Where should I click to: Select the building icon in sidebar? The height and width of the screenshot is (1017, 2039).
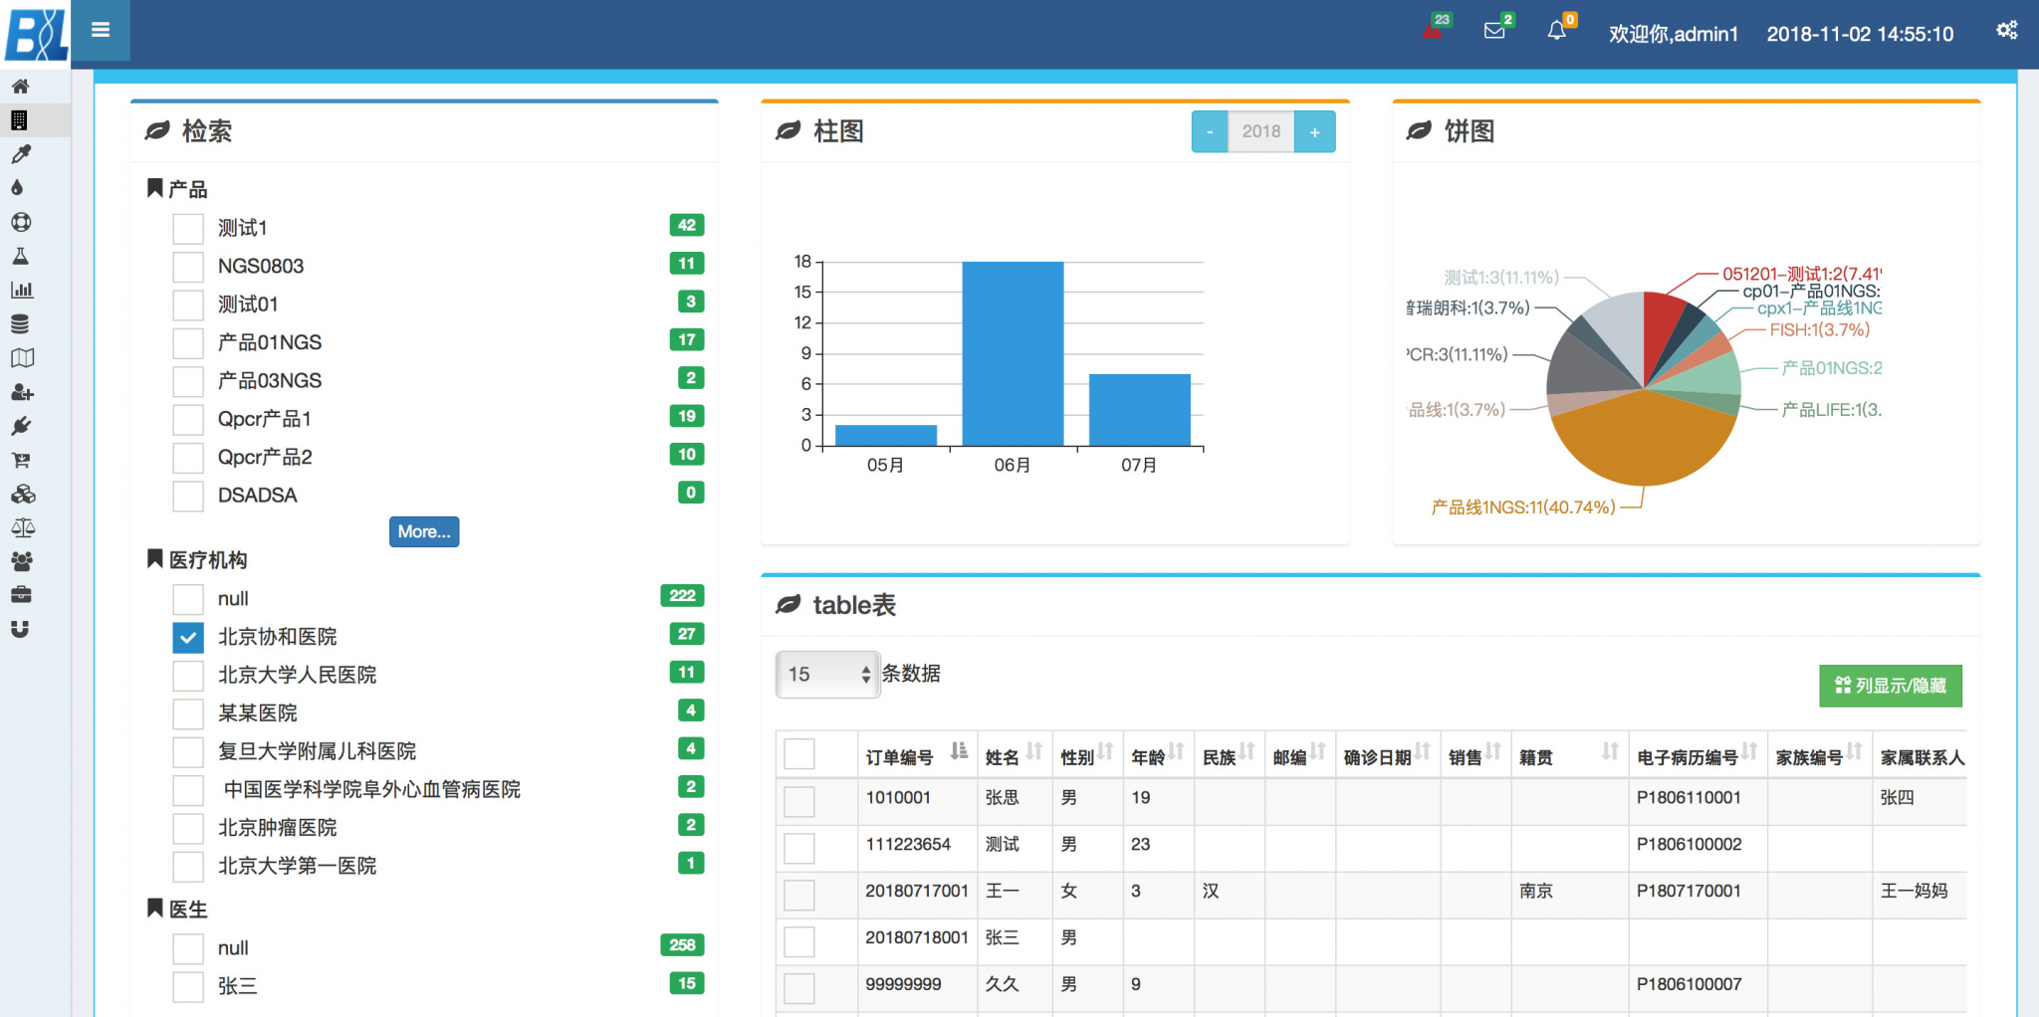click(x=19, y=120)
